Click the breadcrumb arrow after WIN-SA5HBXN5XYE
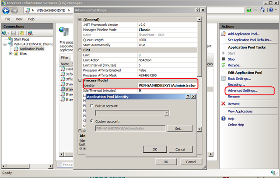The image size is (280, 178). (x=69, y=10)
